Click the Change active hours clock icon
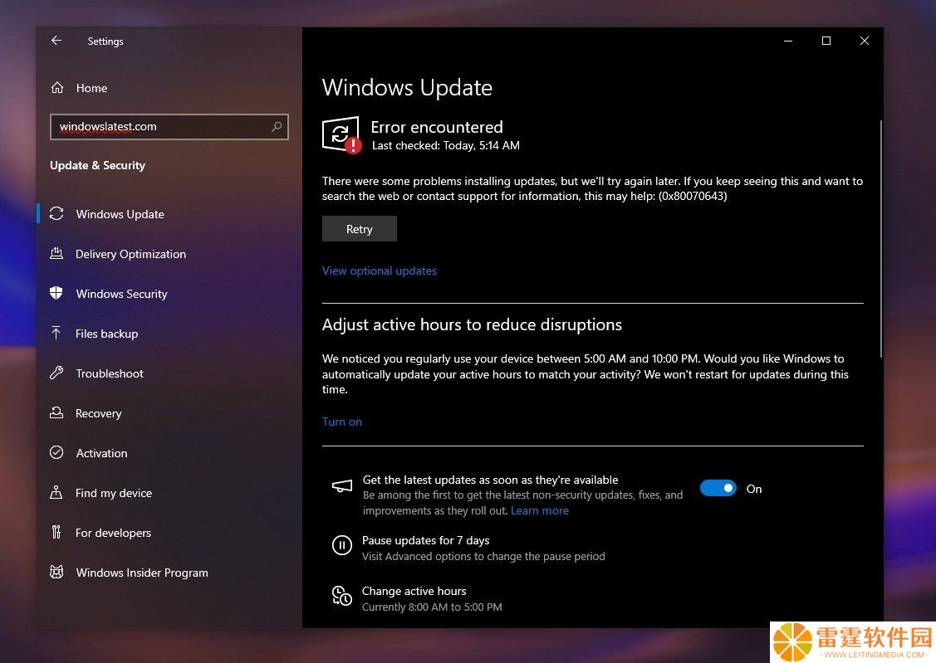The width and height of the screenshot is (936, 663). coord(342,596)
